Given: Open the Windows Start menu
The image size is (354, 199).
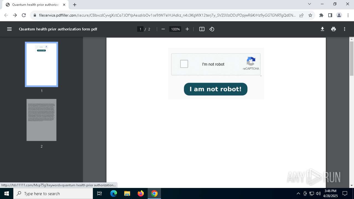Looking at the screenshot, I should coord(7,193).
